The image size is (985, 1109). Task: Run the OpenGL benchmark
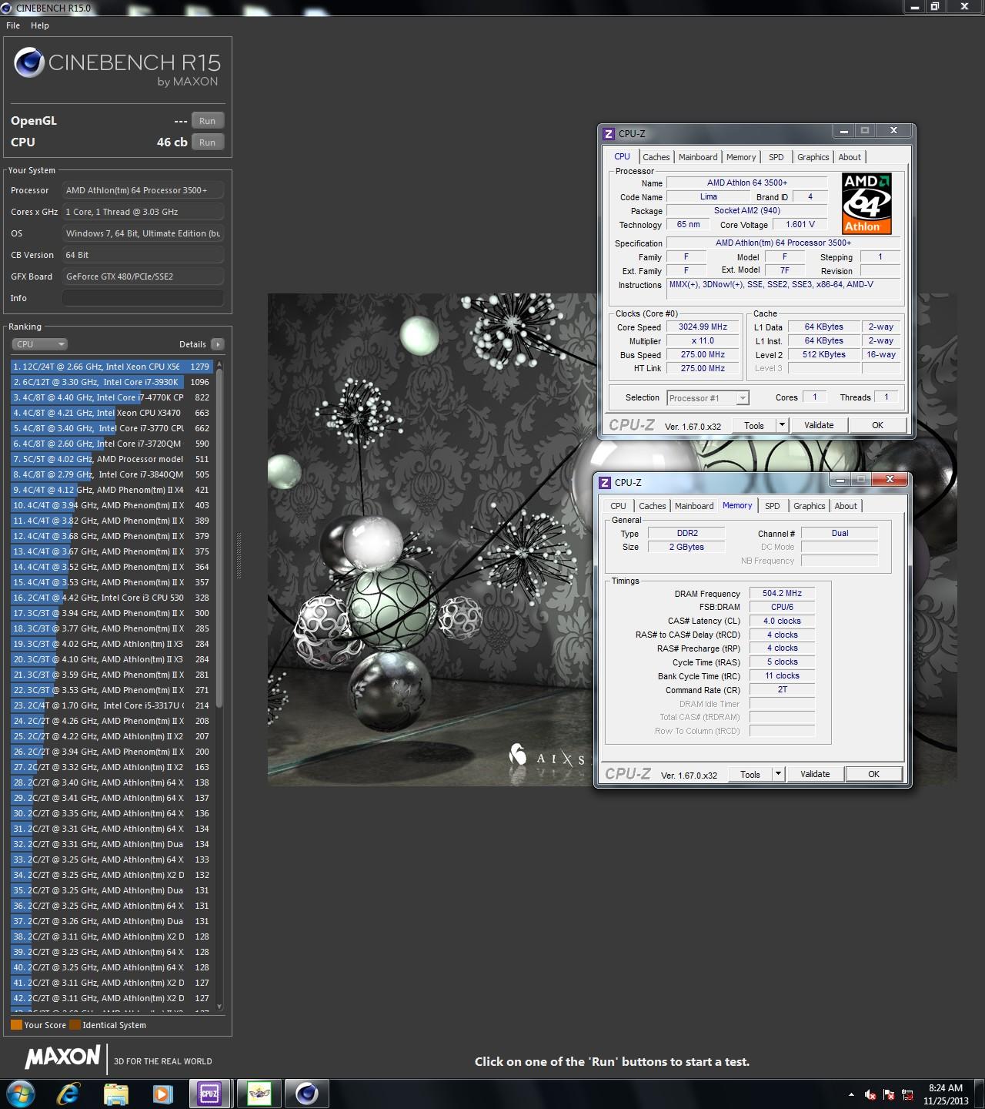[x=208, y=121]
